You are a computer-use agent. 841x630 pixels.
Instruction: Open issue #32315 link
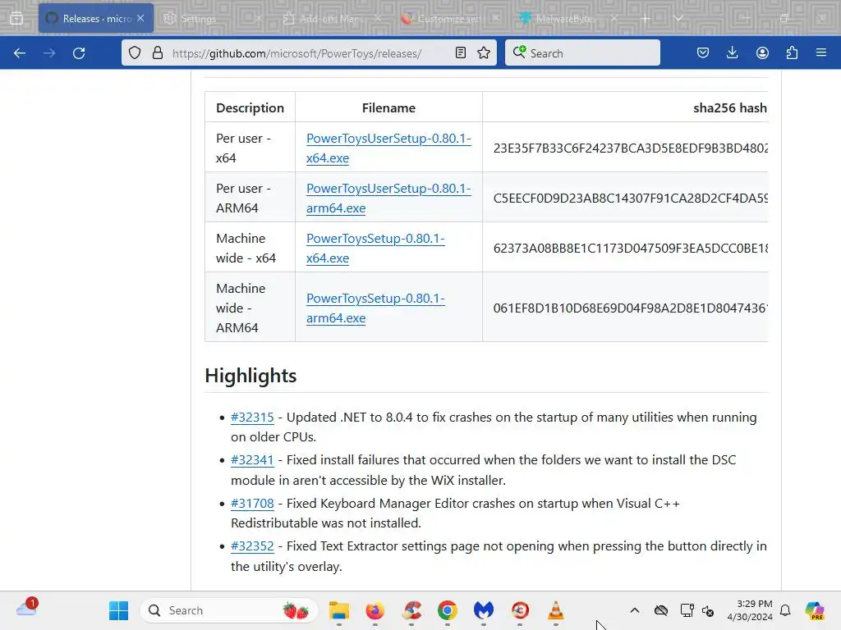pos(252,418)
